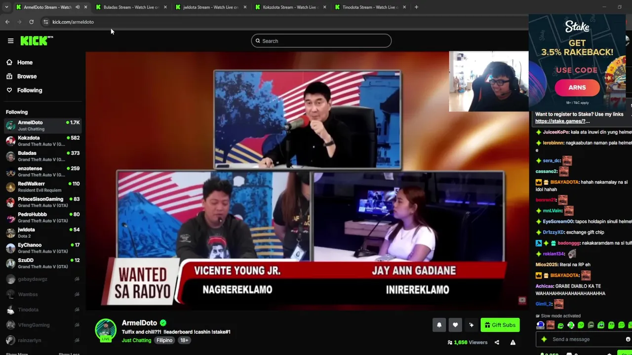The width and height of the screenshot is (632, 355).
Task: Pick the mustache face emote
Action: click(x=551, y=325)
